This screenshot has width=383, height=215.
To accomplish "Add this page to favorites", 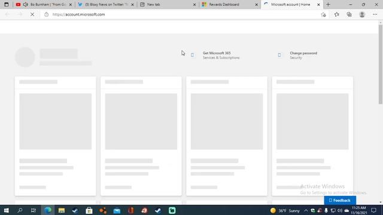I will [x=323, y=14].
